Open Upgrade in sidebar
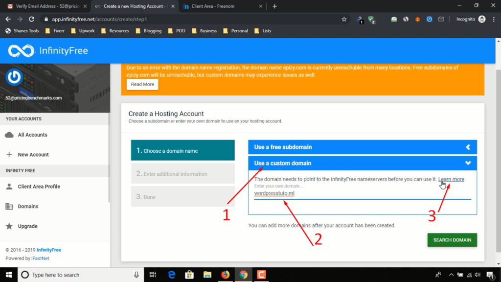The height and width of the screenshot is (282, 501). pos(54,226)
